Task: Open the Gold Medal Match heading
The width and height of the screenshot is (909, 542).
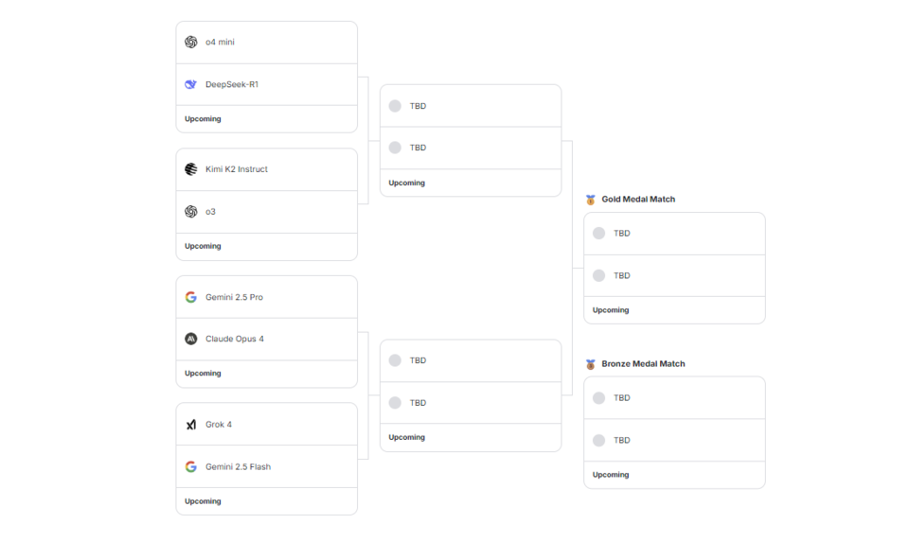Action: point(638,200)
